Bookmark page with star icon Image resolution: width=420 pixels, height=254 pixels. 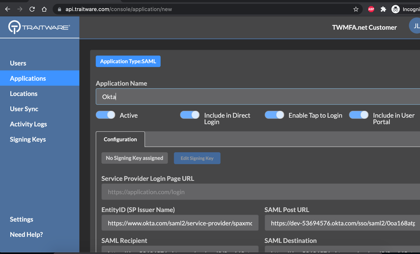[x=356, y=9]
